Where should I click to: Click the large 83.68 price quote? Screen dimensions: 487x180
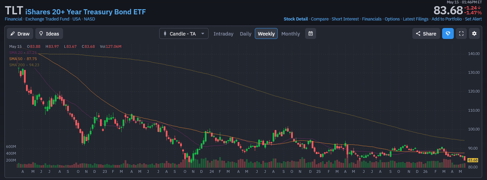tap(448, 10)
